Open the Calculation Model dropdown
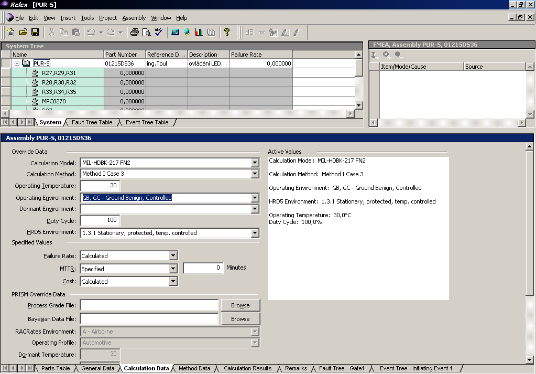Image resolution: width=536 pixels, height=374 pixels. [x=255, y=163]
